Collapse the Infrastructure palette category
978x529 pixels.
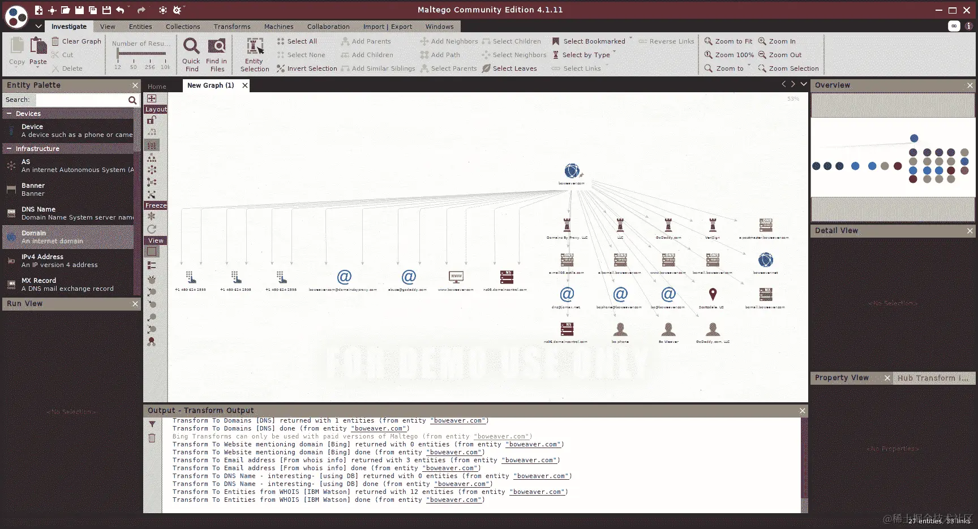(x=9, y=149)
